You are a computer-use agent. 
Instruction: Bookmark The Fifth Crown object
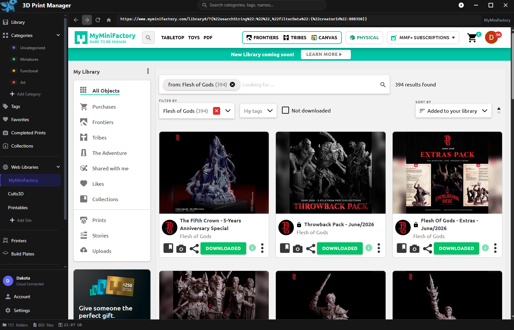coord(168,248)
